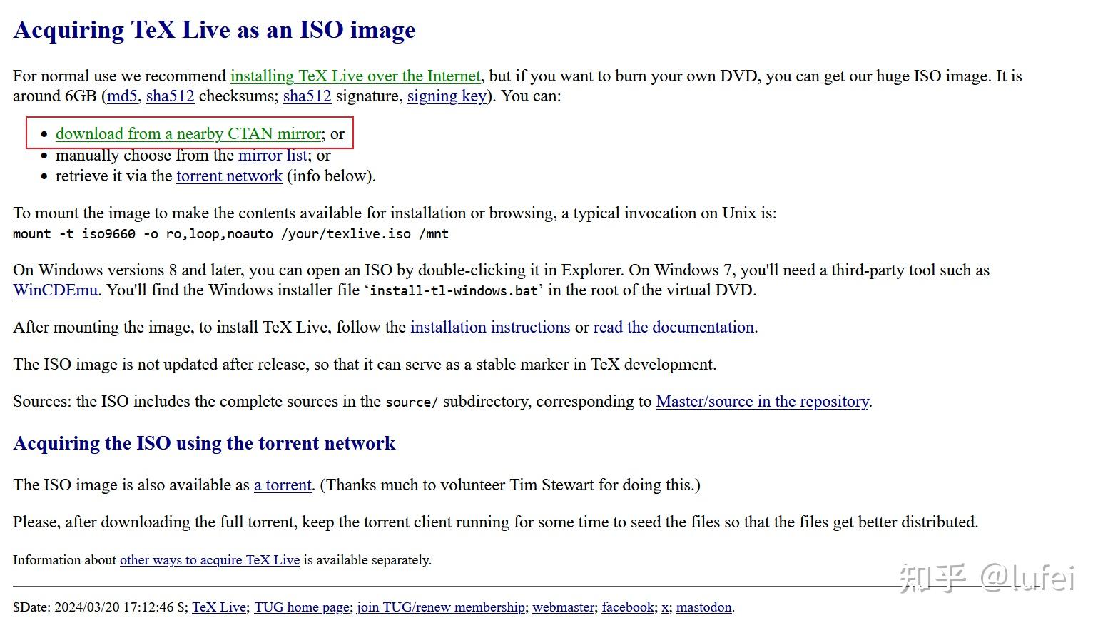Go to TeX Live footer link
This screenshot has height=623, width=1103.
click(219, 607)
